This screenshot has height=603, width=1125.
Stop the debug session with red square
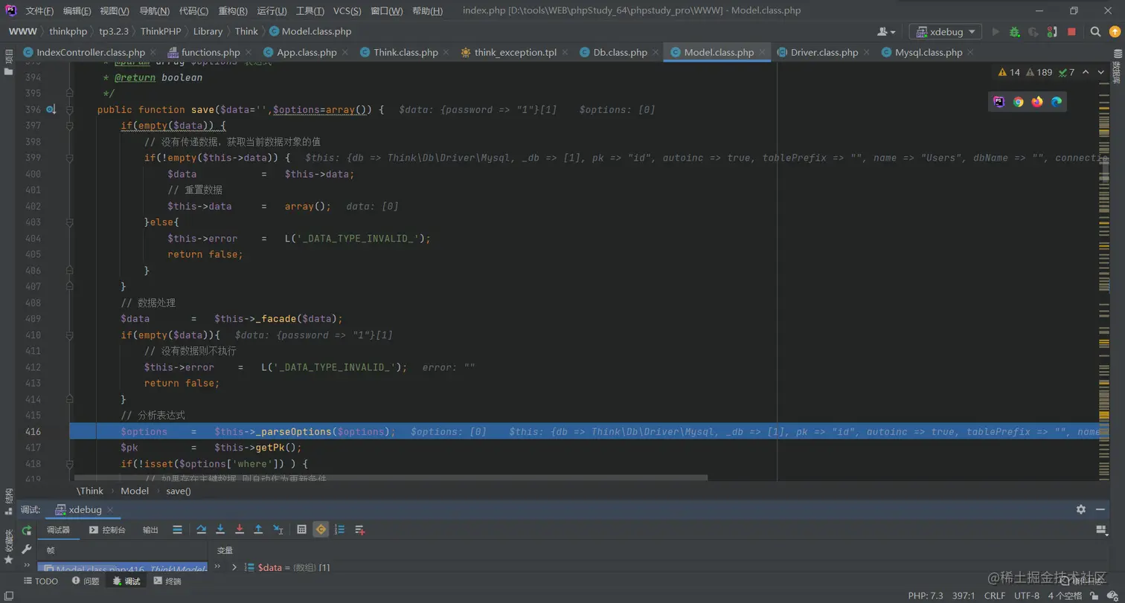click(x=1071, y=32)
